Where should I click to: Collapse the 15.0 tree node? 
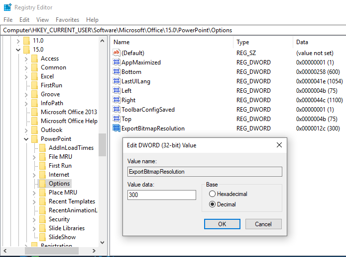(x=18, y=50)
